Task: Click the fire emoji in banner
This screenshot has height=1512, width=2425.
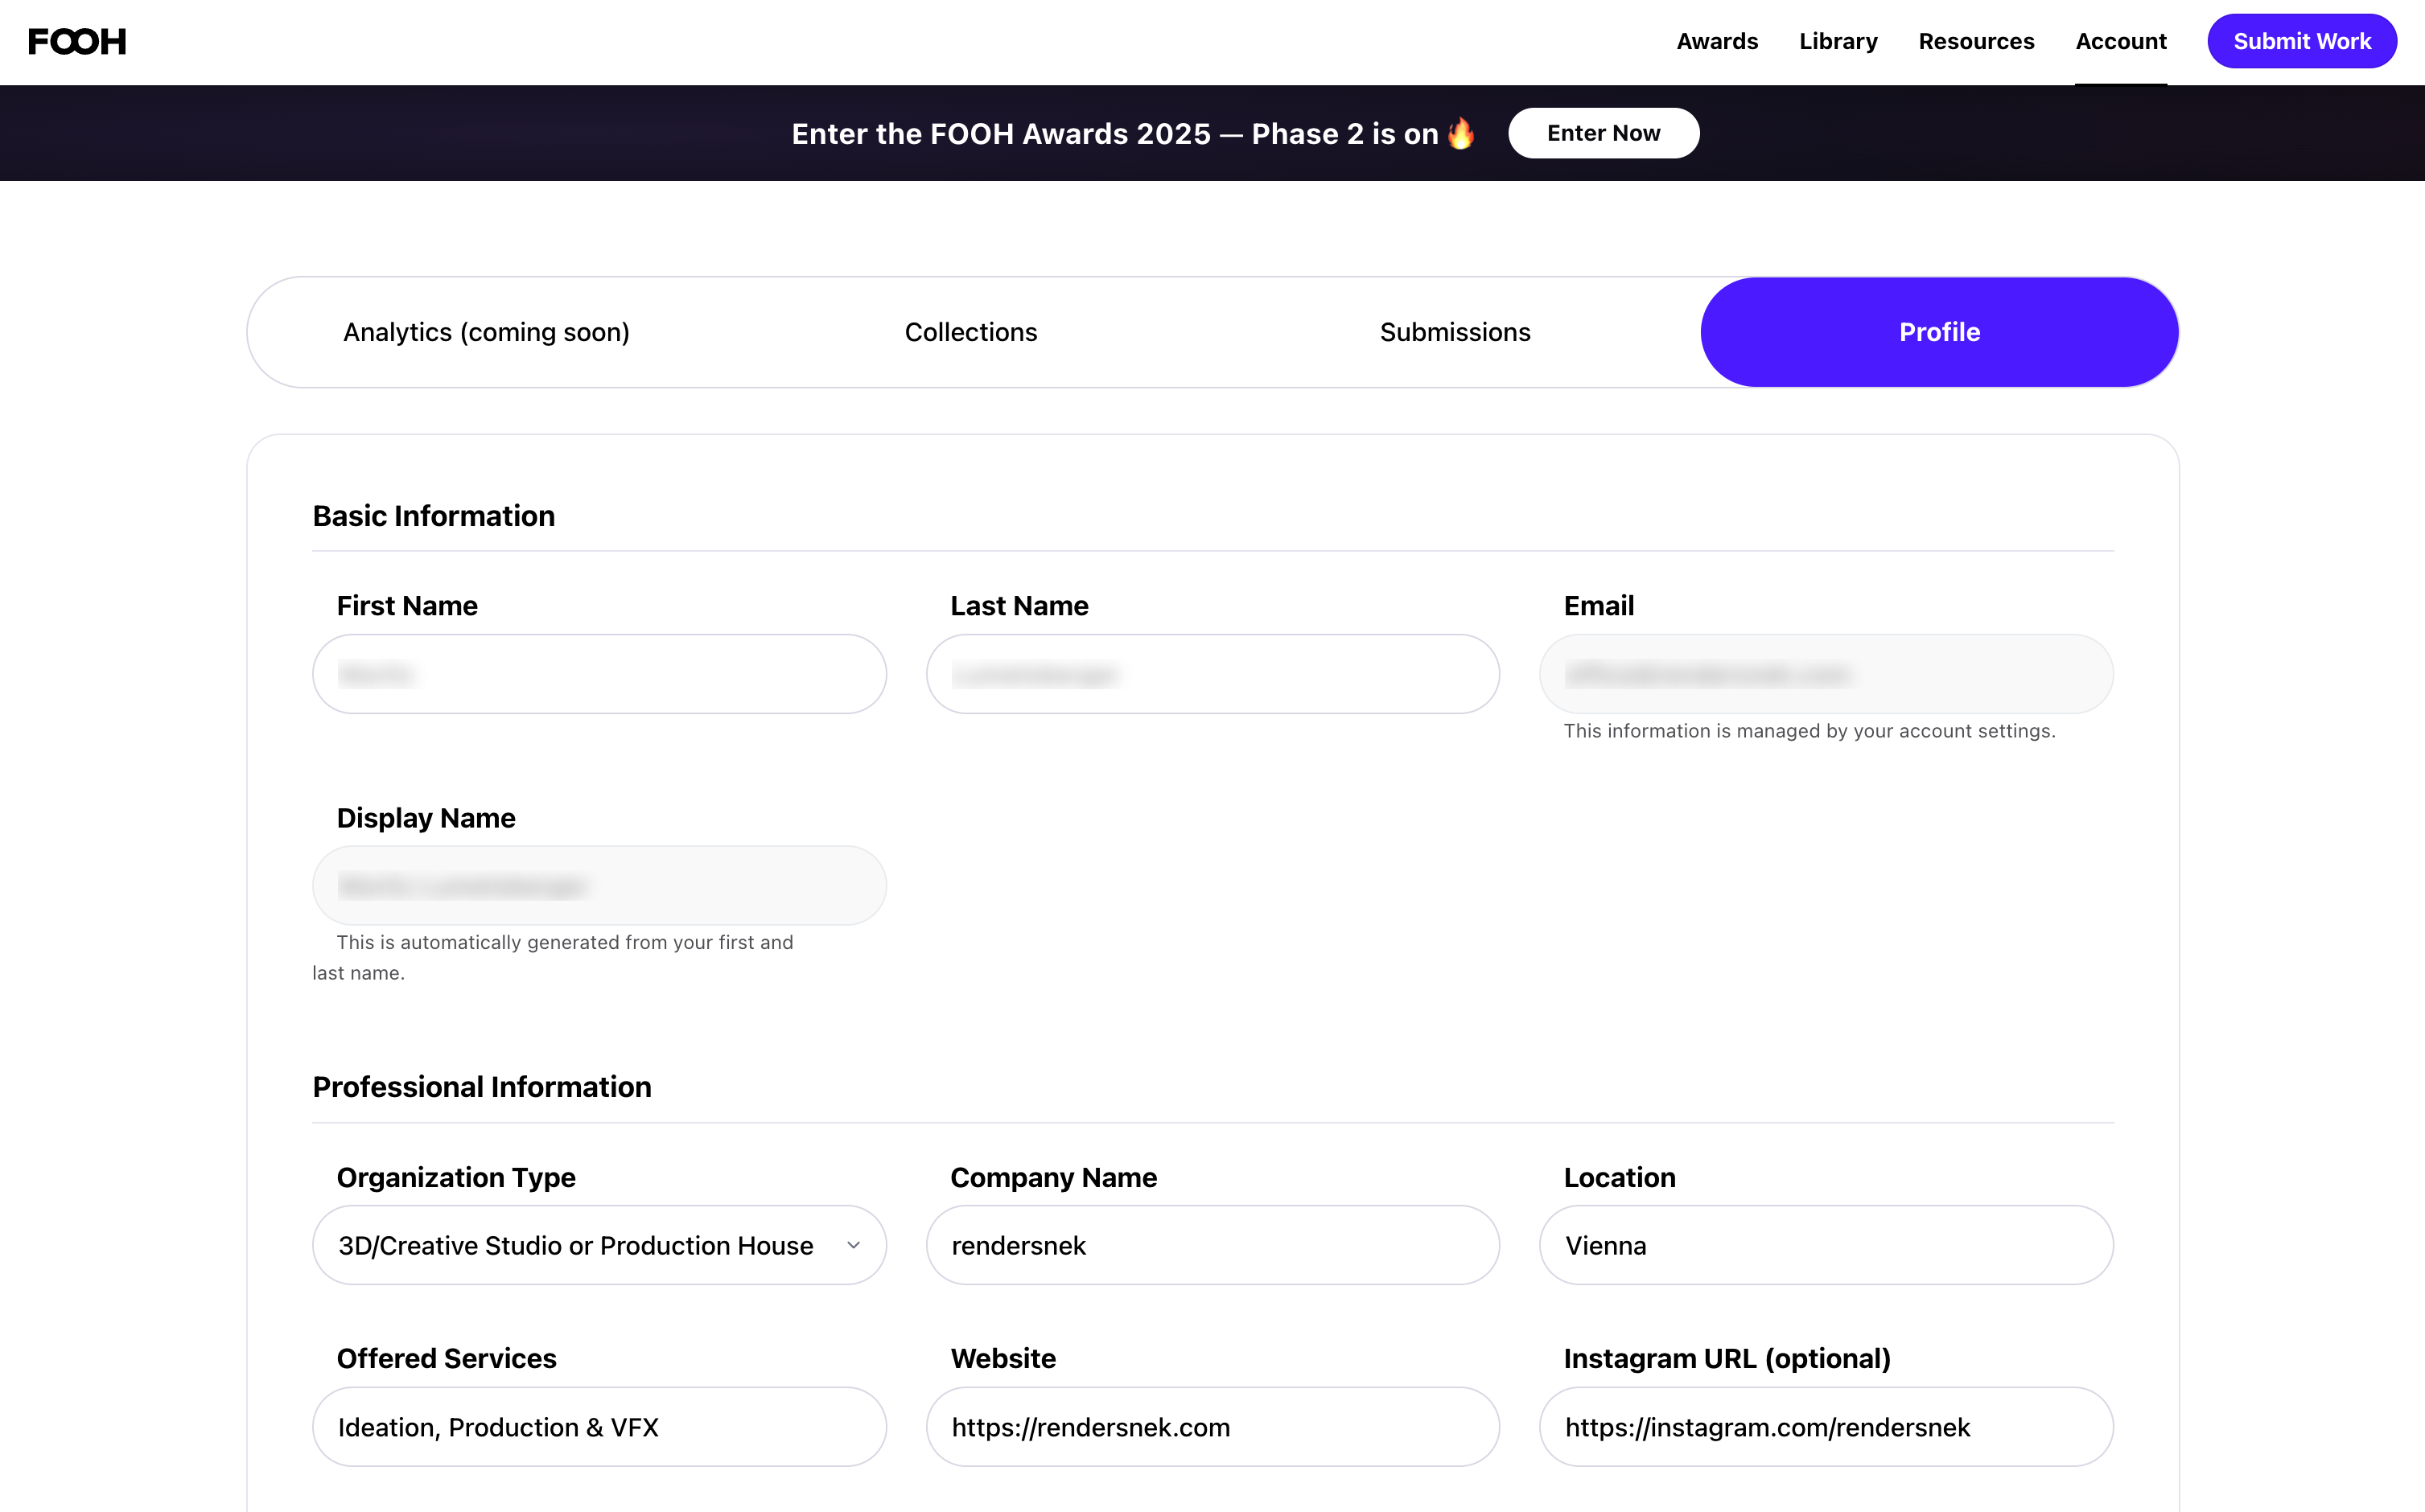Action: 1460,133
